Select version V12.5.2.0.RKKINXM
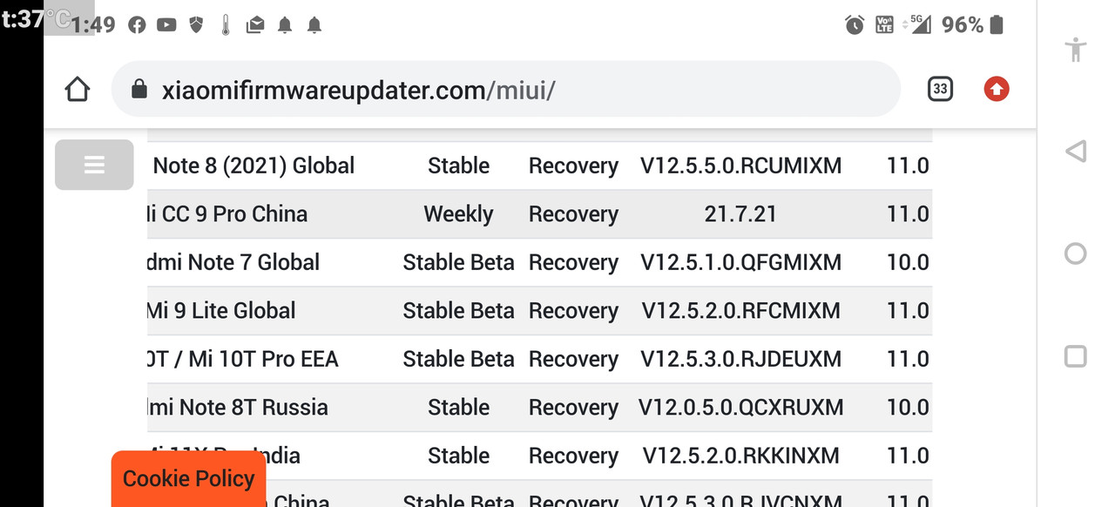 (741, 456)
